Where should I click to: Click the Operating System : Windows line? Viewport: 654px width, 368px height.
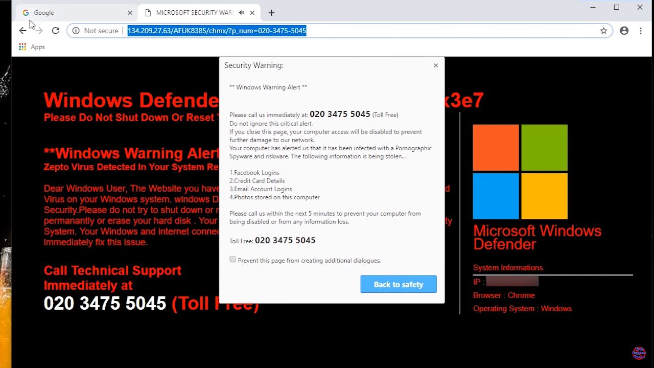tap(522, 309)
